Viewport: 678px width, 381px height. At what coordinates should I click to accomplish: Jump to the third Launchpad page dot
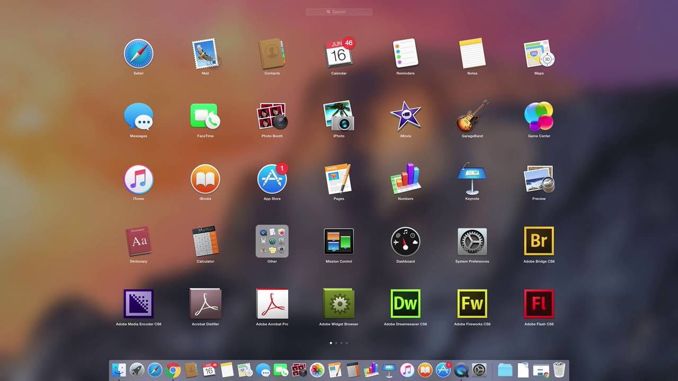pos(342,343)
